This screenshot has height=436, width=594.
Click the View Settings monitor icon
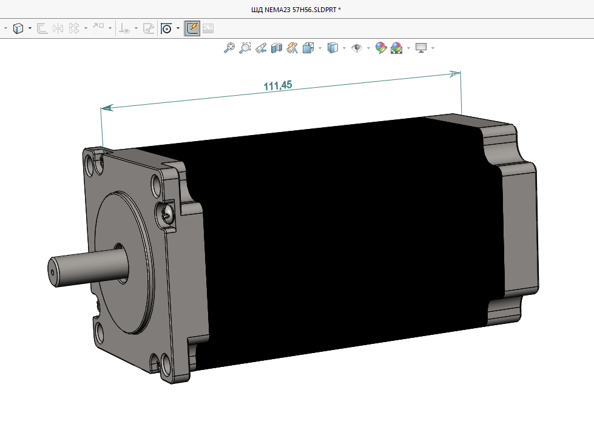pyautogui.click(x=421, y=48)
